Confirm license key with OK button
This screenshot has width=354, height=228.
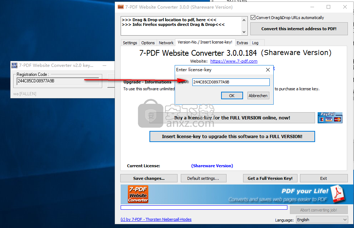click(x=232, y=96)
